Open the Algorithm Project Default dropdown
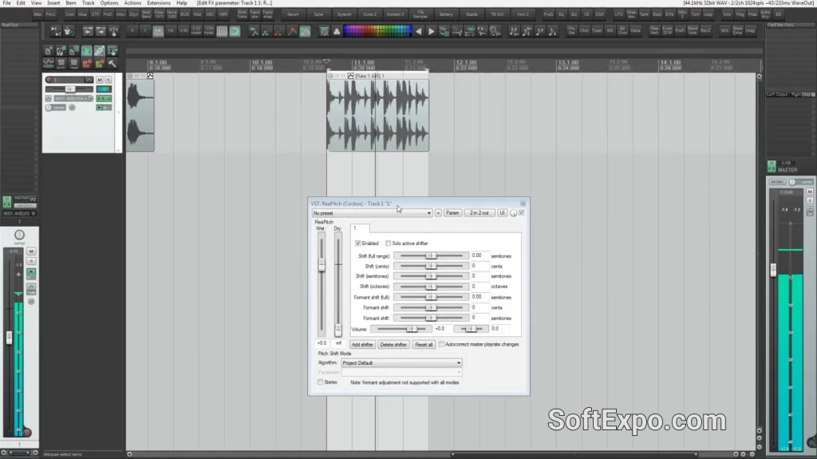This screenshot has height=459, width=817. [x=401, y=362]
